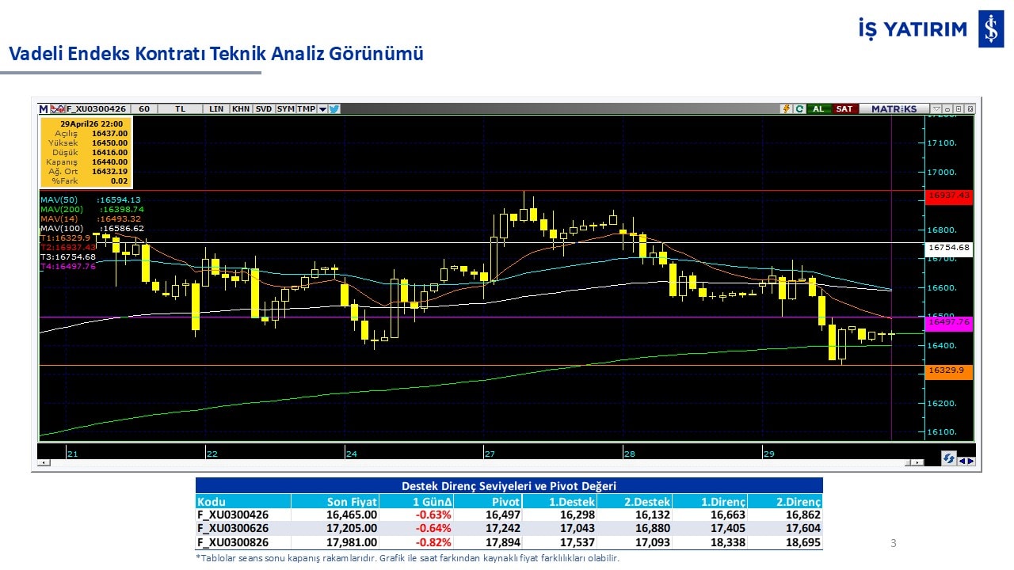The height and width of the screenshot is (570, 1014).
Task: Click the scroll chart left arrow icon
Action: point(962,461)
